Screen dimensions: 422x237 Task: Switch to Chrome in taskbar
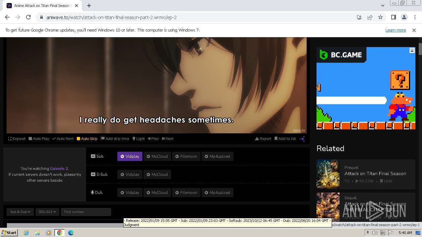pos(60,233)
